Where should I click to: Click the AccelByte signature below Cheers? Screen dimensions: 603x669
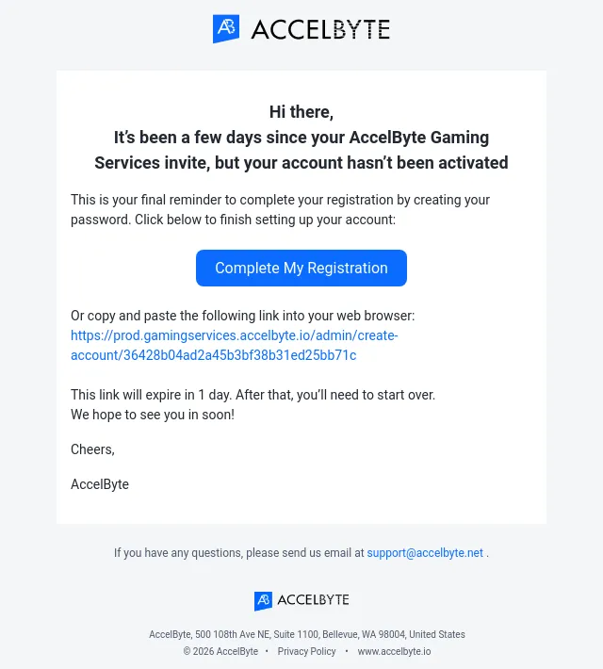(x=100, y=484)
